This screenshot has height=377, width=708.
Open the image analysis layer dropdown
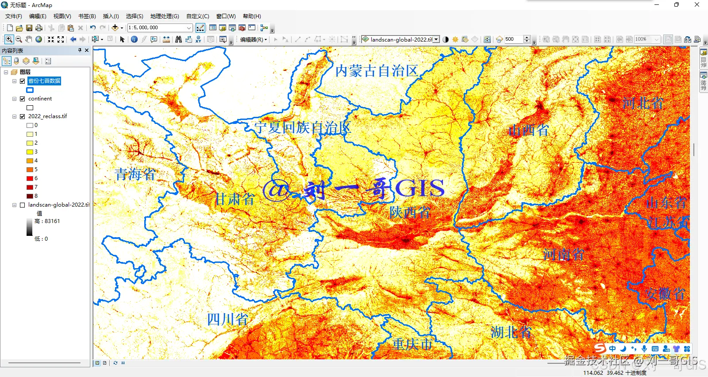point(436,39)
